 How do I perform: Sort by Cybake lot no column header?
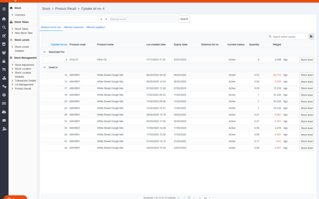coord(59,45)
